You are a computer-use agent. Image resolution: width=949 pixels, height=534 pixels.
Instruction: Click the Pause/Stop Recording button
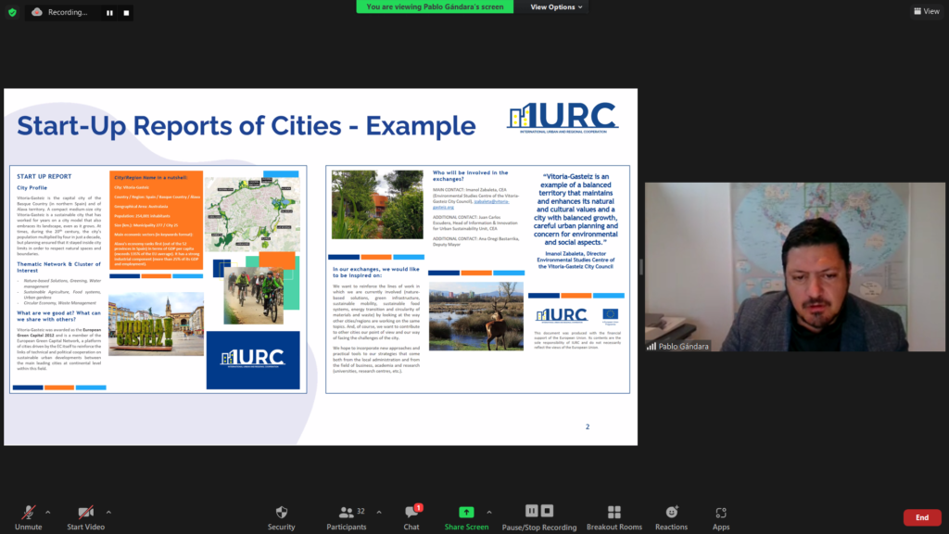pos(538,516)
